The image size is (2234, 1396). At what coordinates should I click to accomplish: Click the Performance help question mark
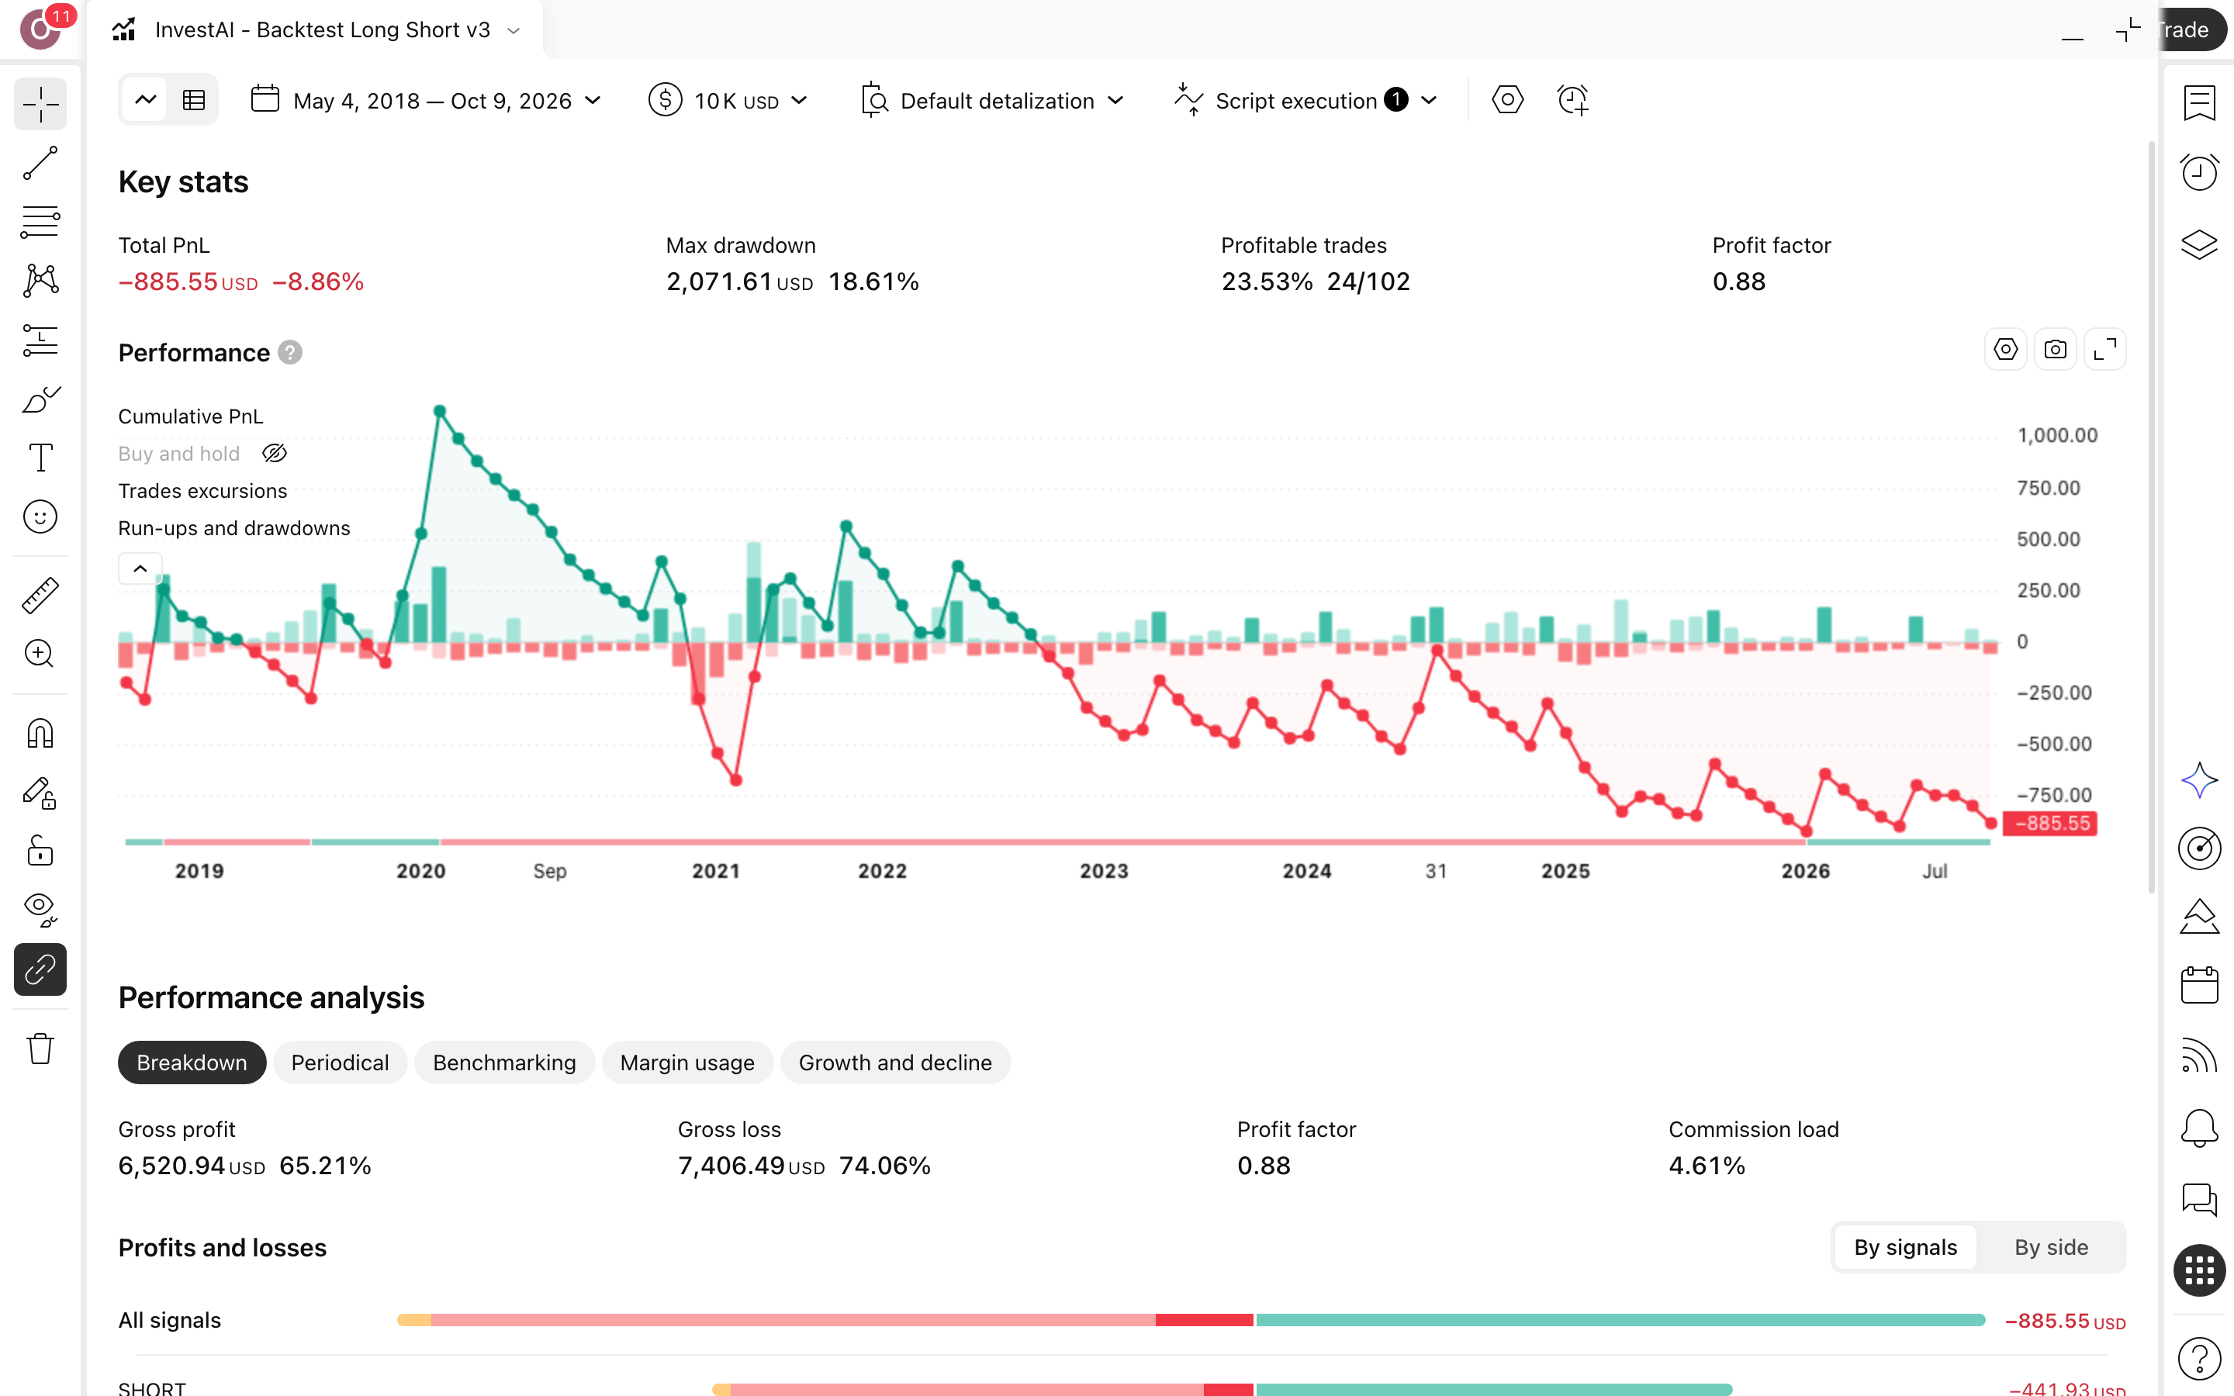click(x=290, y=353)
